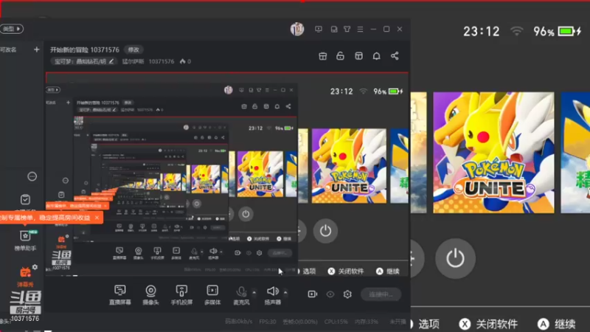Image resolution: width=590 pixels, height=332 pixels.
Task: Click FPS:30 in the outermost status bar
Action: pyautogui.click(x=268, y=322)
